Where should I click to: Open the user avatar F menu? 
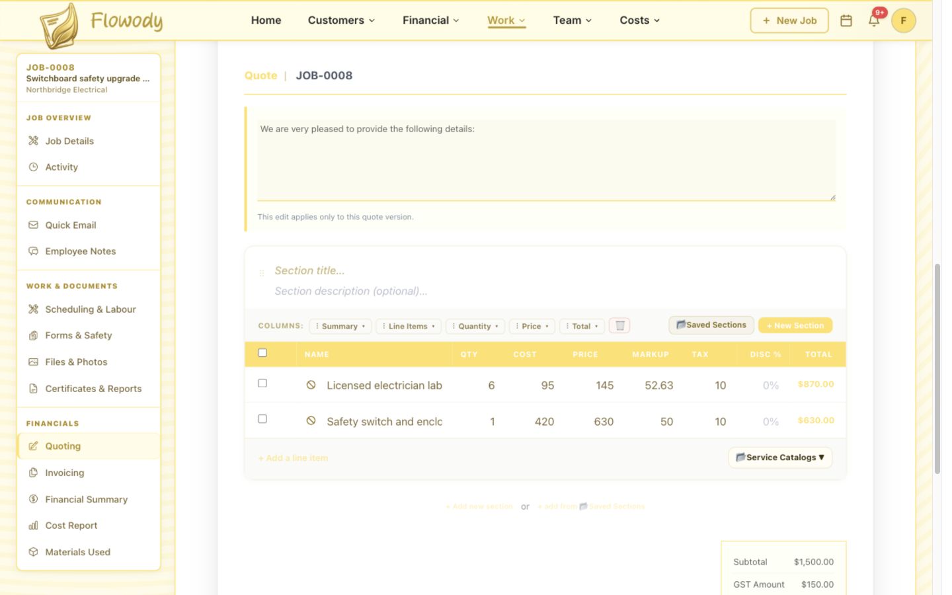click(x=903, y=20)
